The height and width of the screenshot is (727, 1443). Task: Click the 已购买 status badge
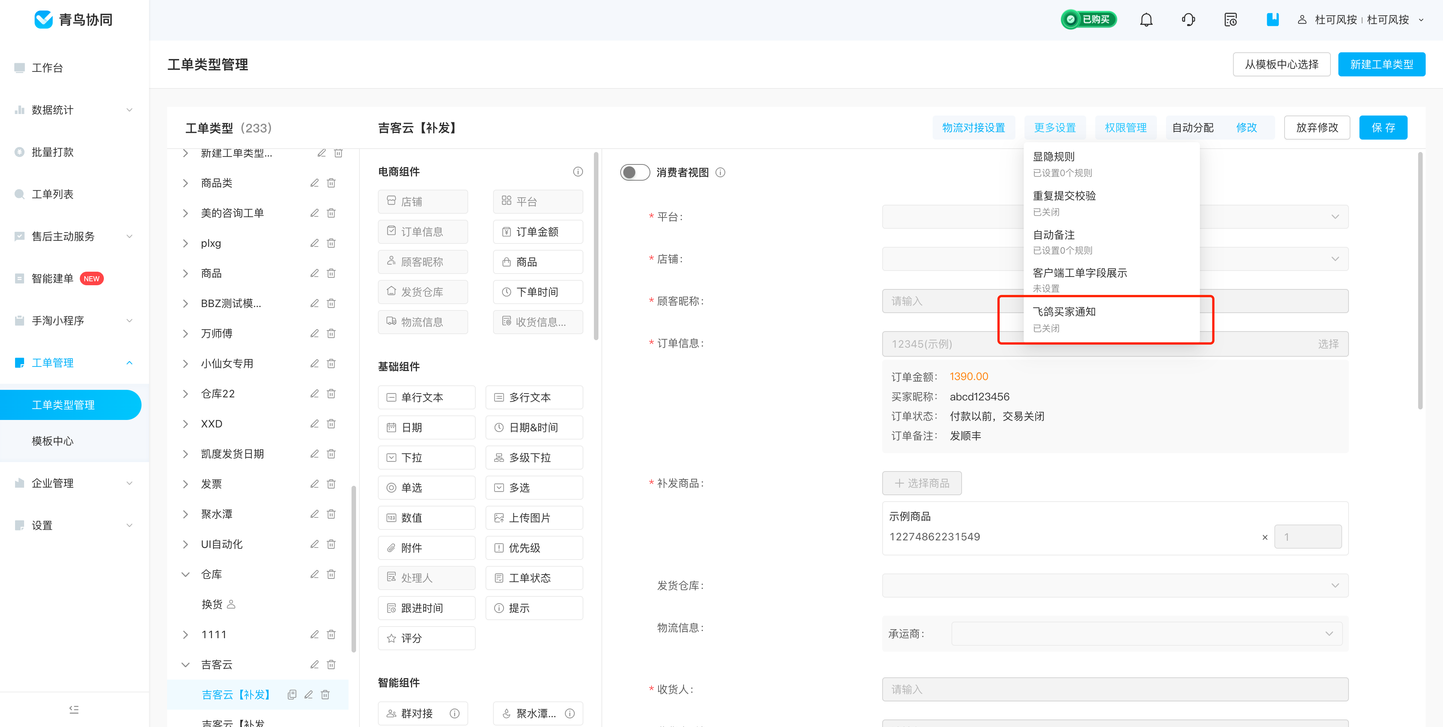(x=1088, y=20)
